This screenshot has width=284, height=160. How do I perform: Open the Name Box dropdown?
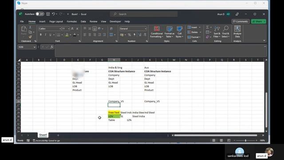[x=35, y=47]
